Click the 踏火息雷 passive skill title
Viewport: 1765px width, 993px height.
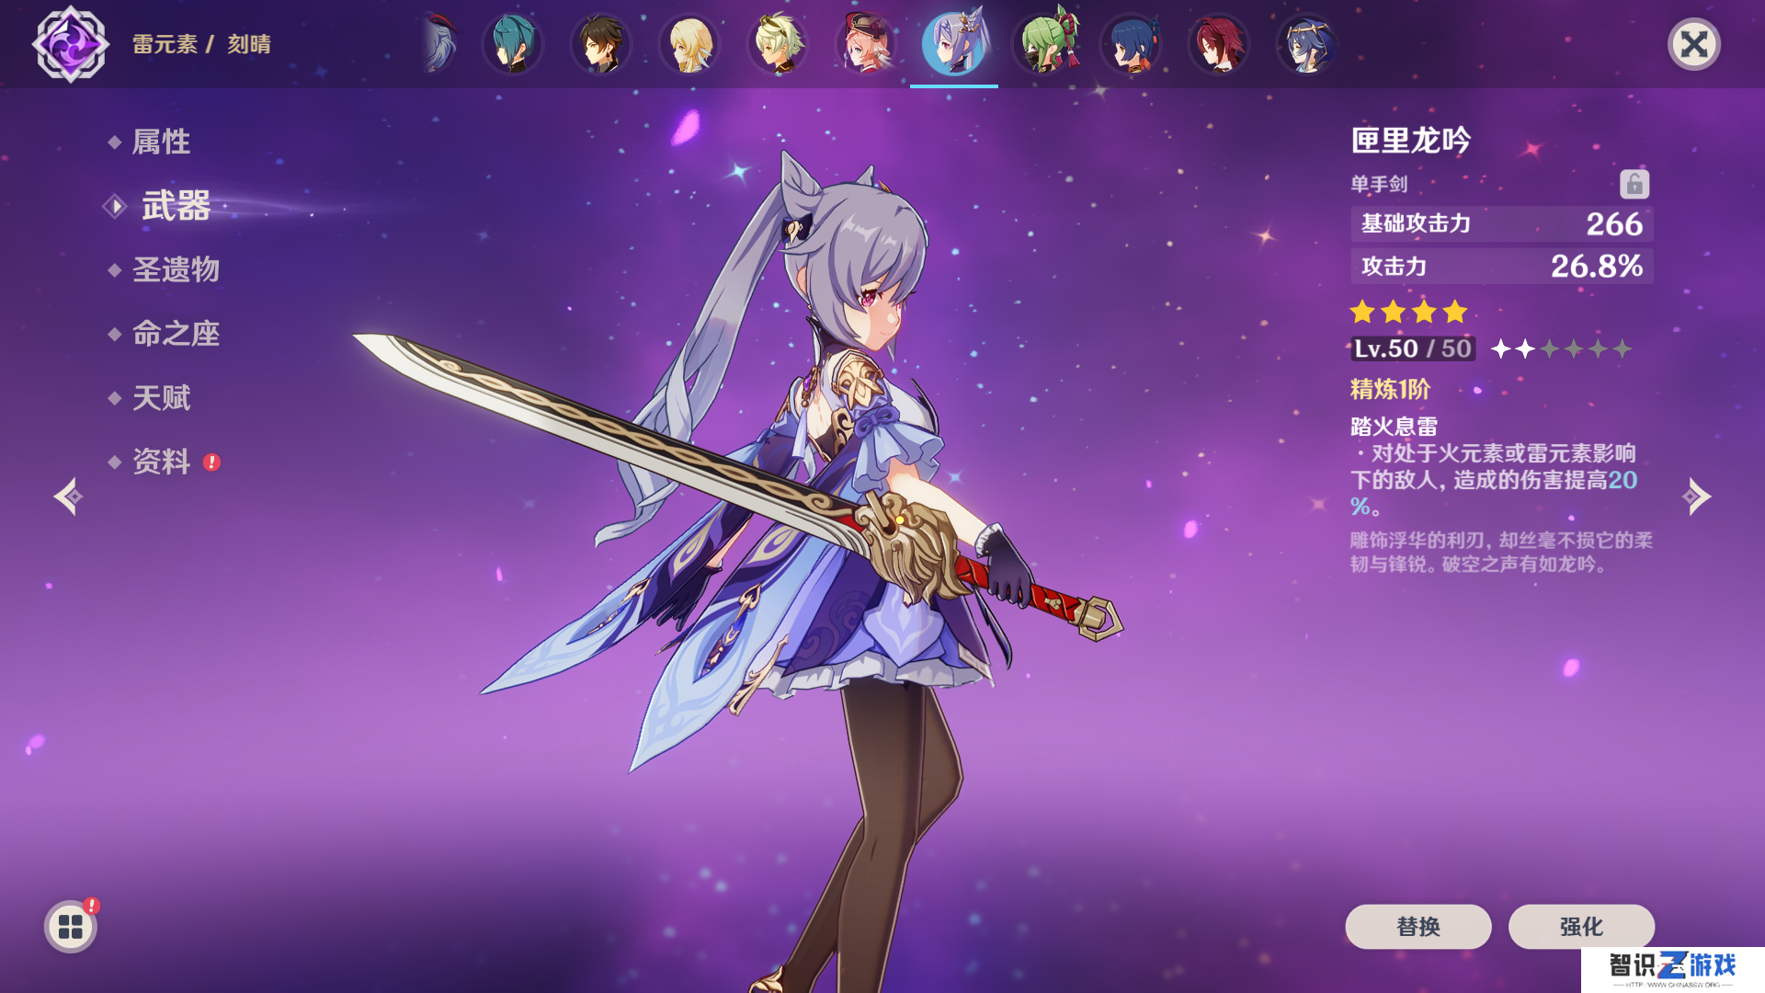pyautogui.click(x=1394, y=427)
